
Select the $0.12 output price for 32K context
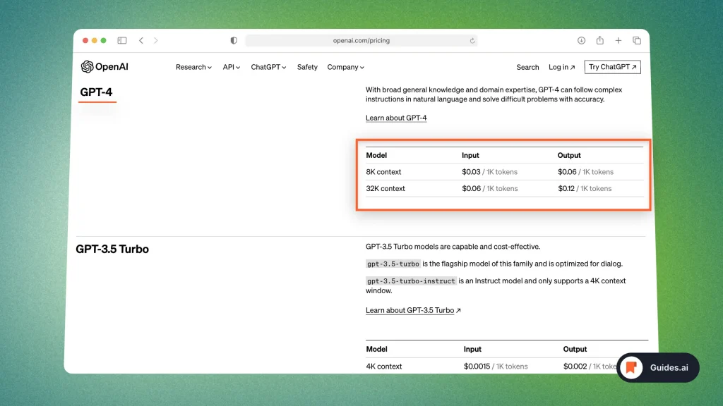pos(566,188)
